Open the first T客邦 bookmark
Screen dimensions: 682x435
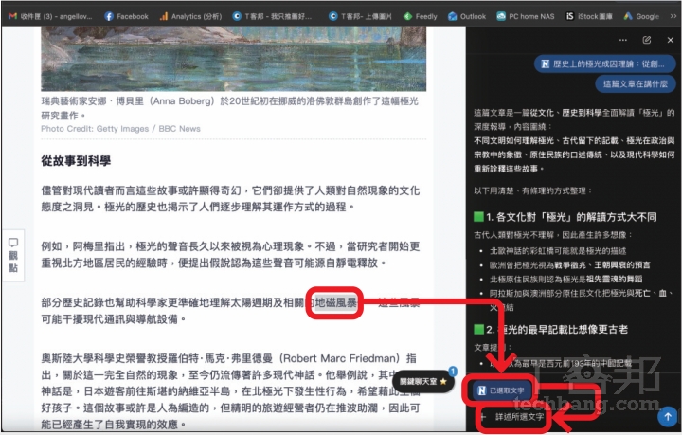272,16
